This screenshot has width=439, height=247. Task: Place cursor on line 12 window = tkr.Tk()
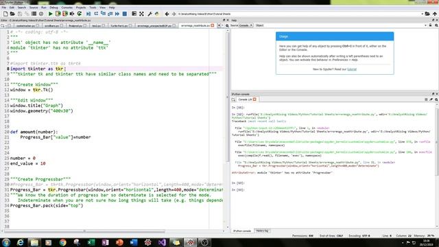32,90
